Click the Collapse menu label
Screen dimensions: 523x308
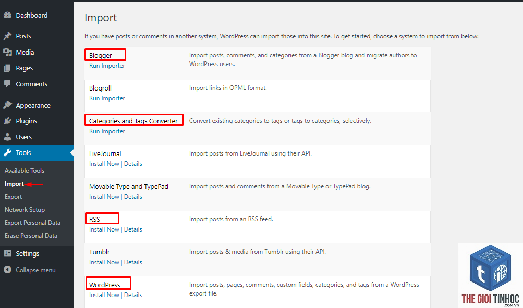[x=35, y=270]
